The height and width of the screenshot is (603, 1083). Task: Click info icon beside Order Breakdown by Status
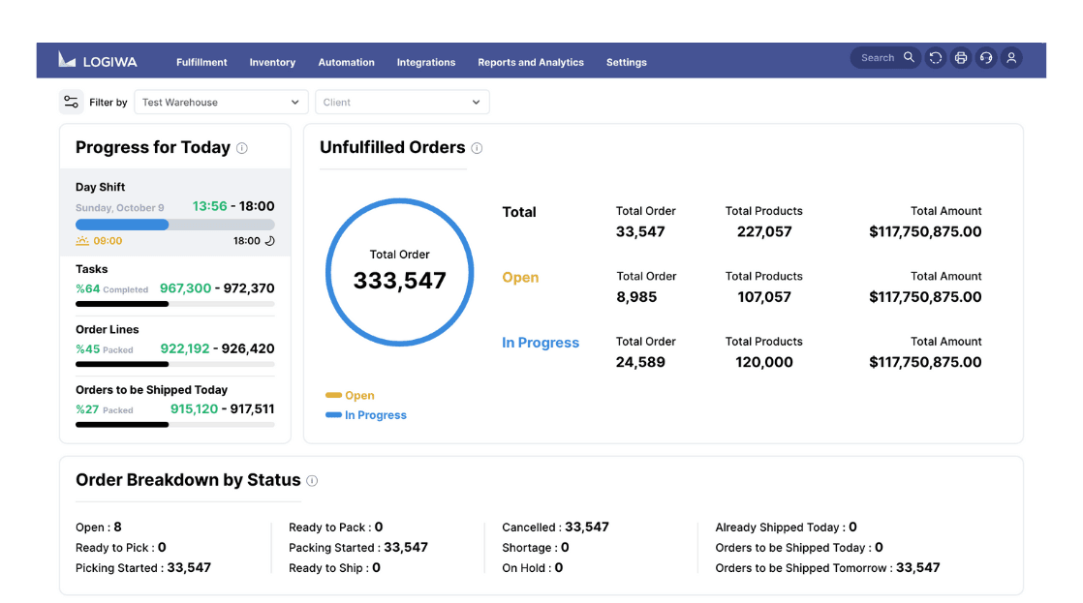click(312, 481)
